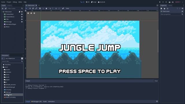Load an existing resource in Inspector
185x104 pixels.
(x=164, y=8)
